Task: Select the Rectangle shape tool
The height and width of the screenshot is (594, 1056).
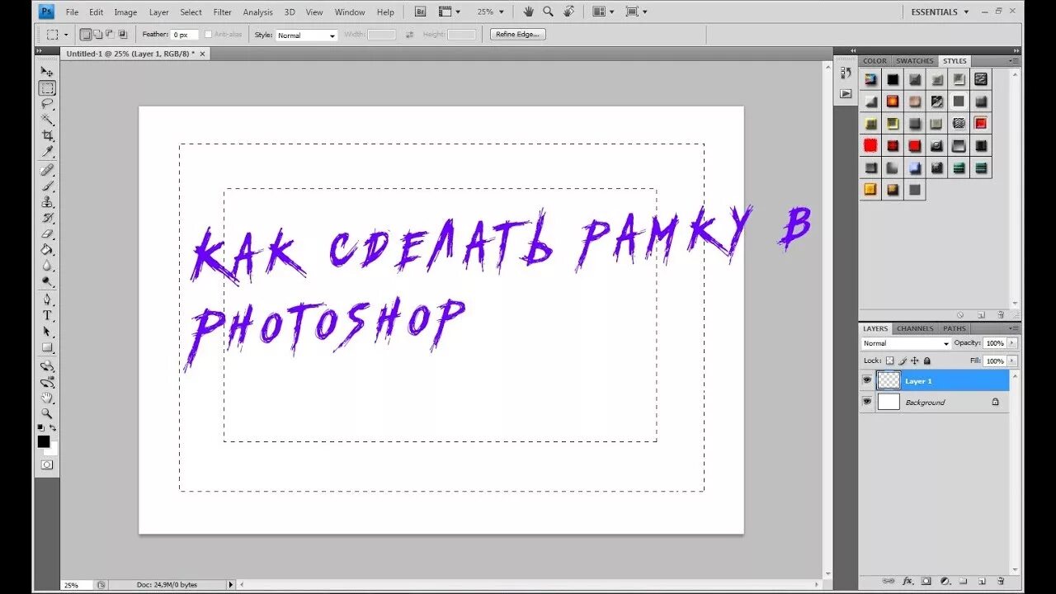Action: point(47,347)
